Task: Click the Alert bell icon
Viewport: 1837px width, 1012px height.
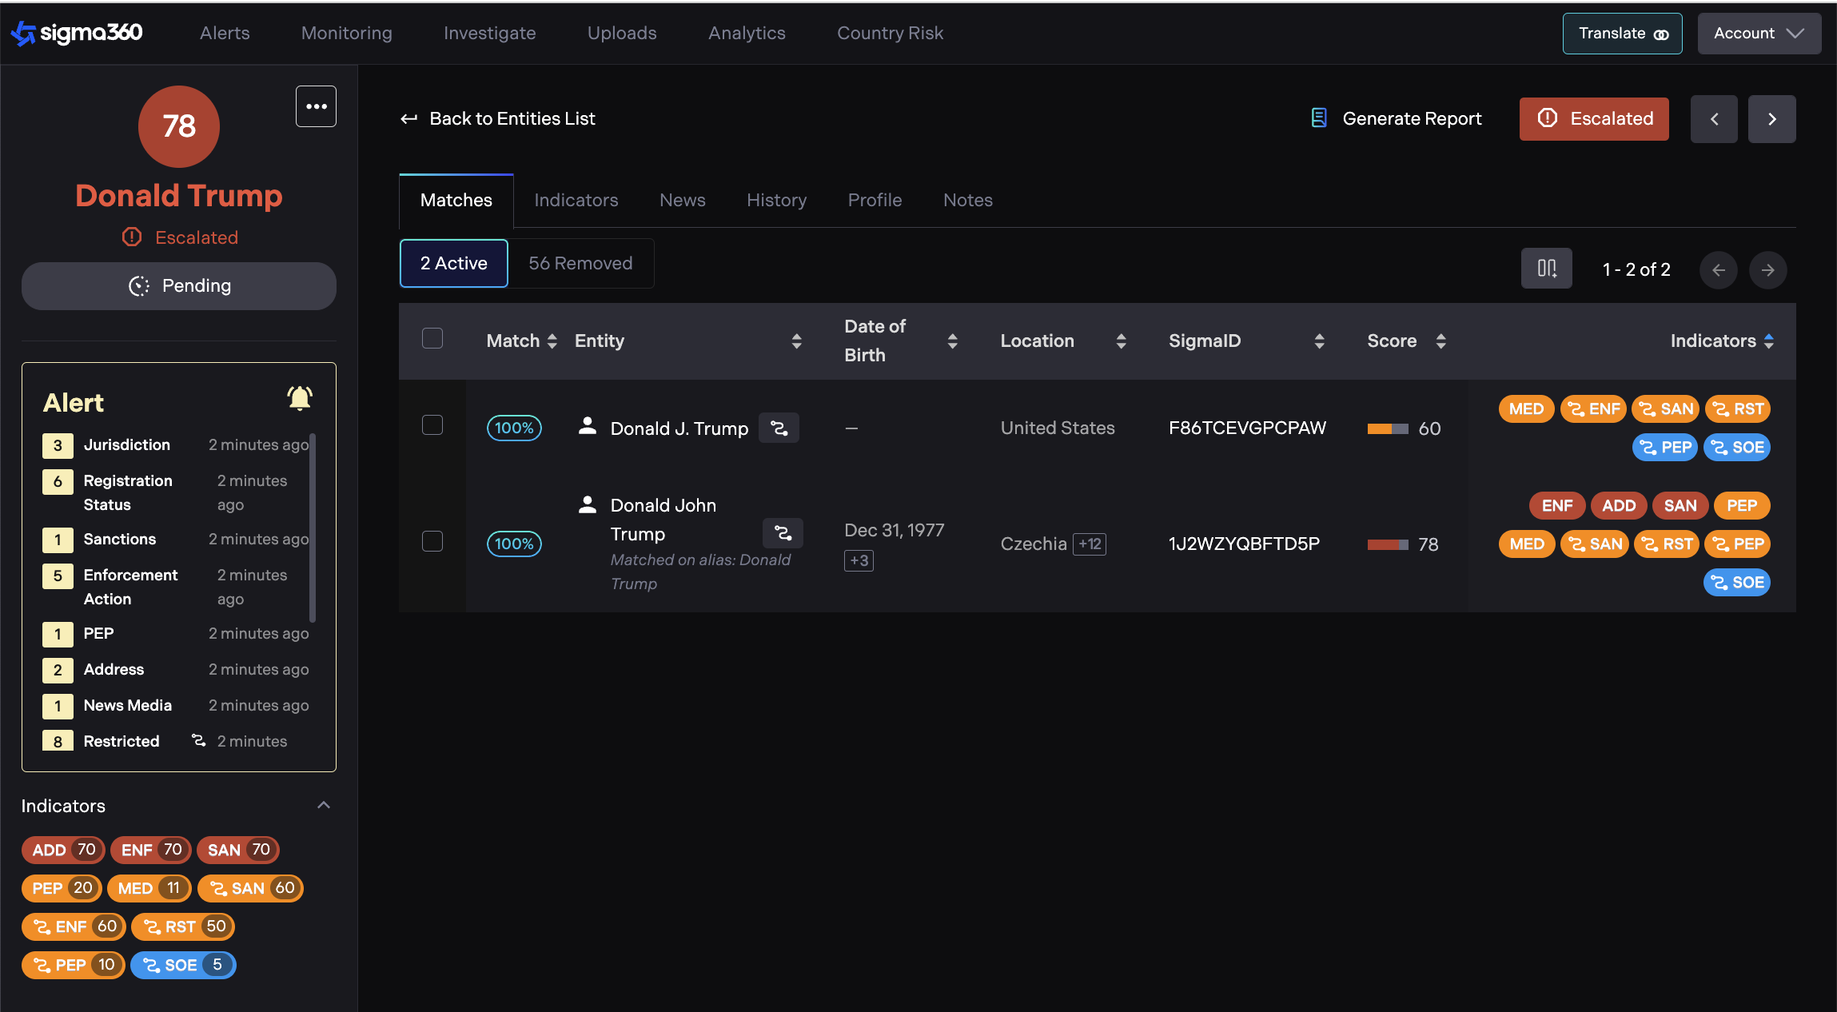Action: [300, 398]
